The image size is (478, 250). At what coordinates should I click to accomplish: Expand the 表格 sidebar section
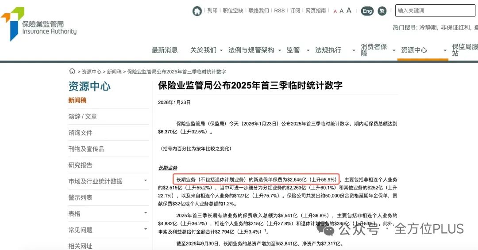[x=146, y=213]
